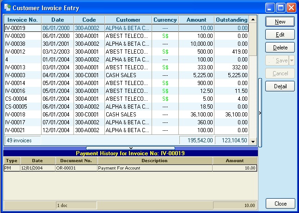Click the 300-C0001 code in IV-00018 row
The image size is (299, 213).
point(87,115)
